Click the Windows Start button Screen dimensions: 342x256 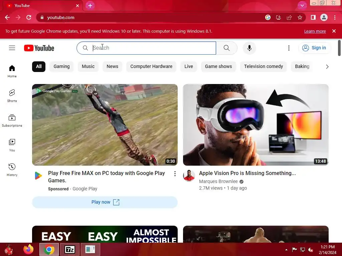tap(9, 249)
